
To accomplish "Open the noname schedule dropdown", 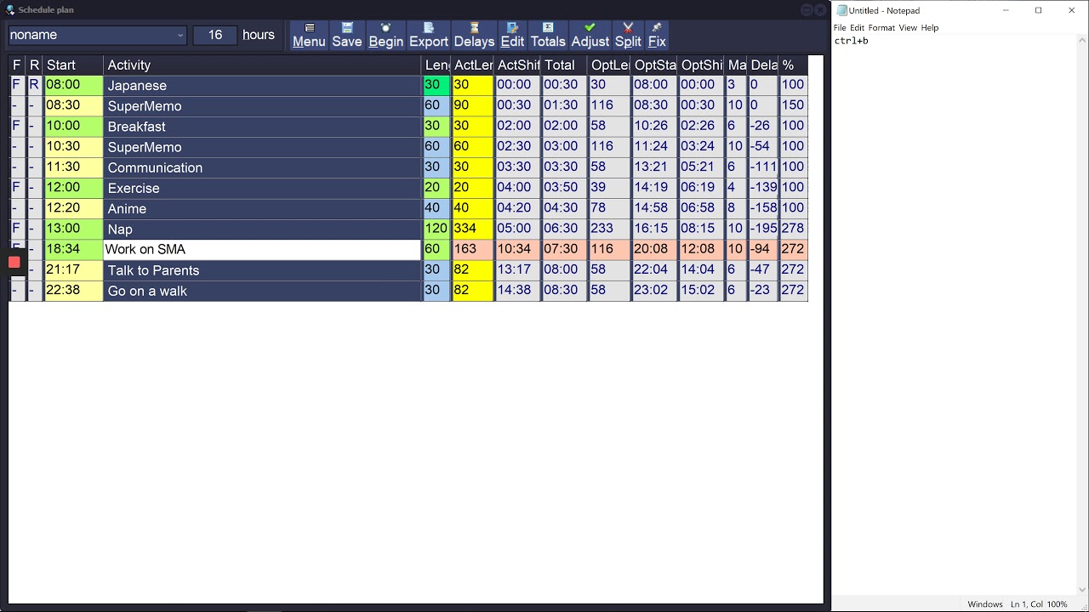I will (x=97, y=35).
